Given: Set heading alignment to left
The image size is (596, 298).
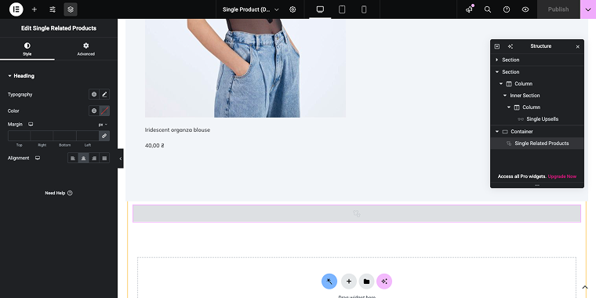Looking at the screenshot, I should click(73, 158).
